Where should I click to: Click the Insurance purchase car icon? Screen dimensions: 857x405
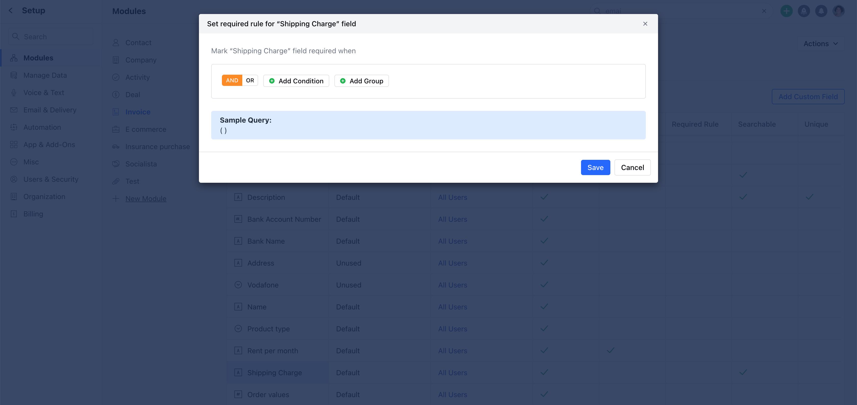[x=116, y=146]
